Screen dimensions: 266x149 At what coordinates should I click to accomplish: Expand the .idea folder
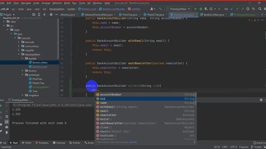pos(4,22)
